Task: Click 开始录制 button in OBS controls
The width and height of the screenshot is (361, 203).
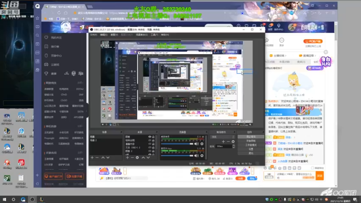Action: click(251, 141)
